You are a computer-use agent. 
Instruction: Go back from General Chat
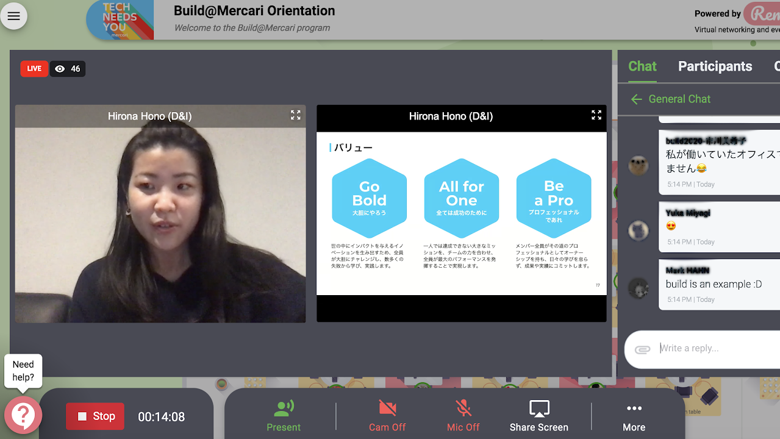point(637,99)
